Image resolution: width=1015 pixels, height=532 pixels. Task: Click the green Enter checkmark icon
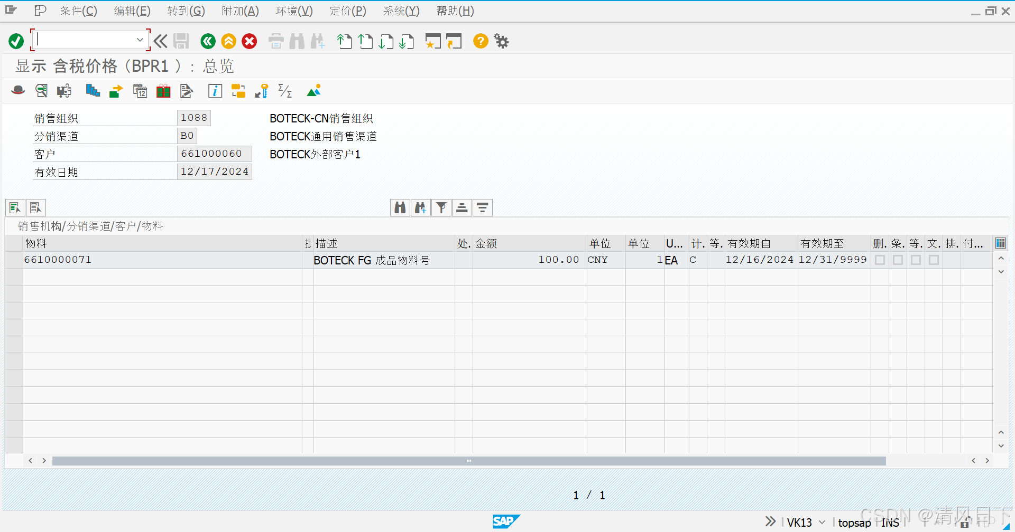click(x=16, y=41)
